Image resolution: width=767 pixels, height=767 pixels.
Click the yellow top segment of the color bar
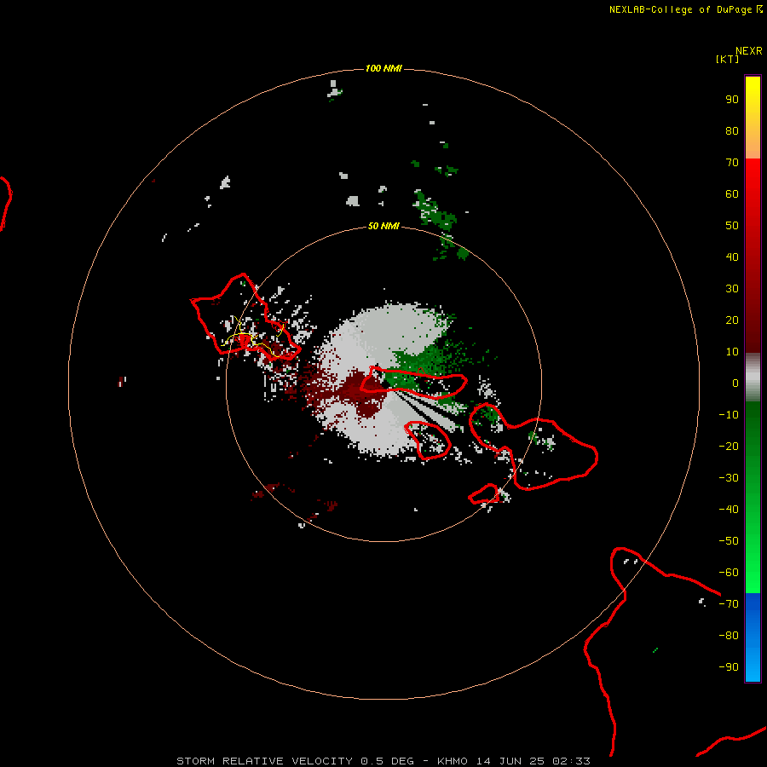753,117
